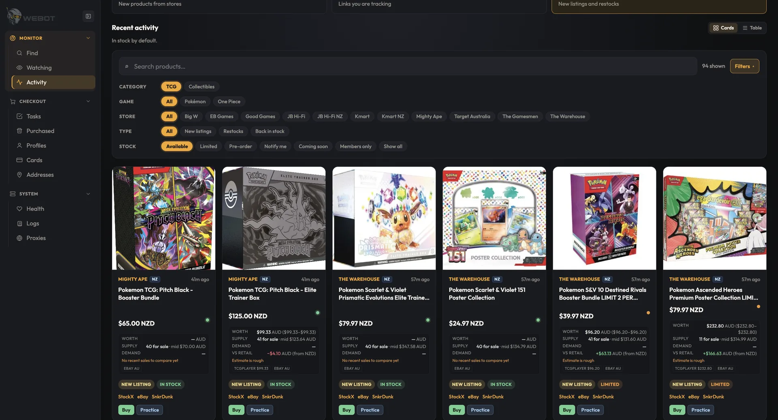
Task: Click the Checkout section cart icon
Action: click(13, 101)
